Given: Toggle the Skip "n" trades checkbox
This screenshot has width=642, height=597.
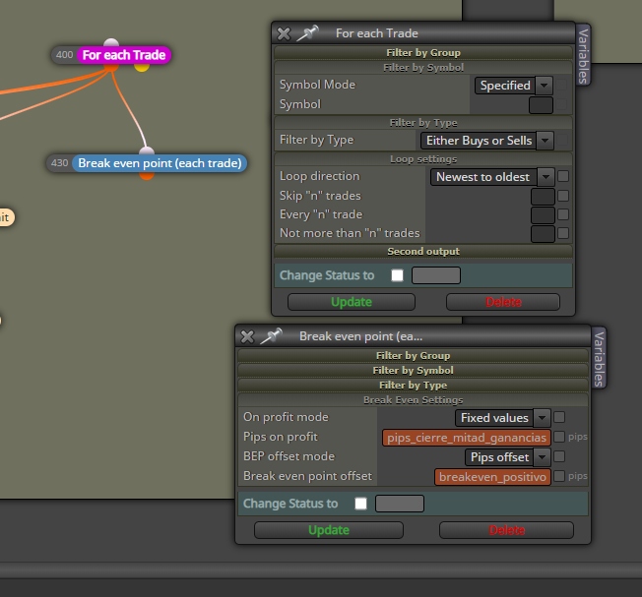Looking at the screenshot, I should tap(563, 196).
